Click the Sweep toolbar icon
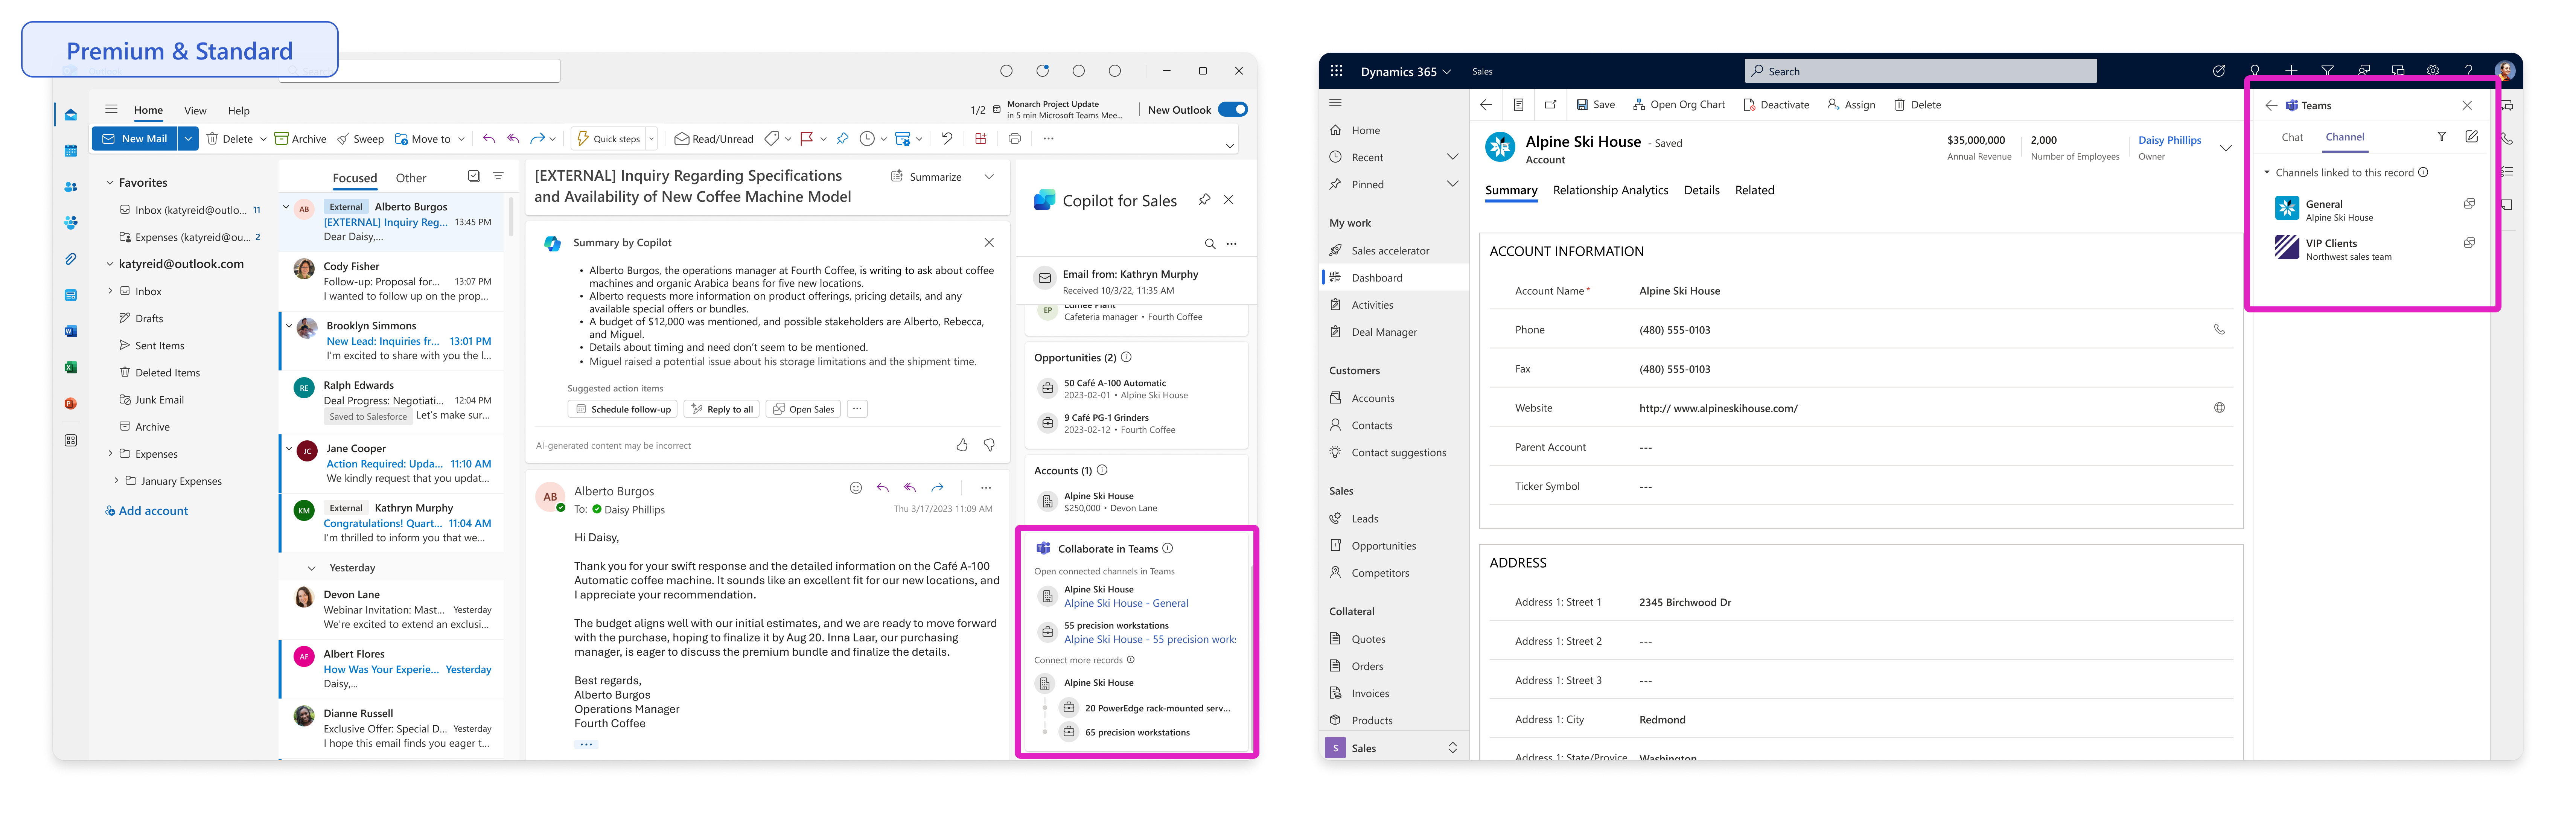The width and height of the screenshot is (2576, 813). click(343, 139)
